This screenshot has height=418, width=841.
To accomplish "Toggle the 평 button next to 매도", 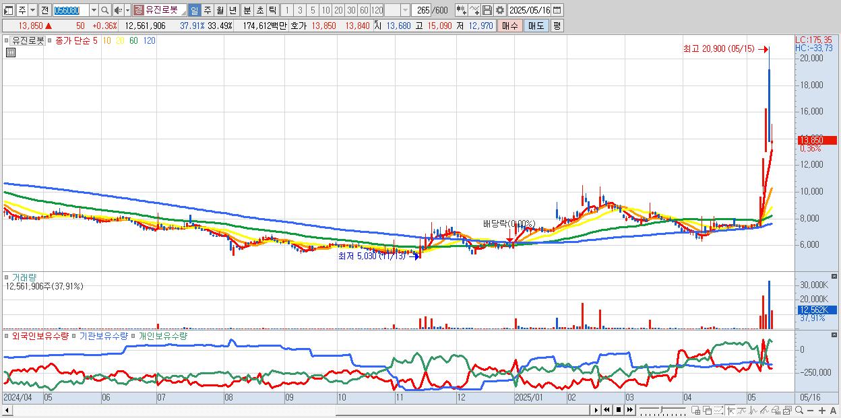I will (557, 26).
